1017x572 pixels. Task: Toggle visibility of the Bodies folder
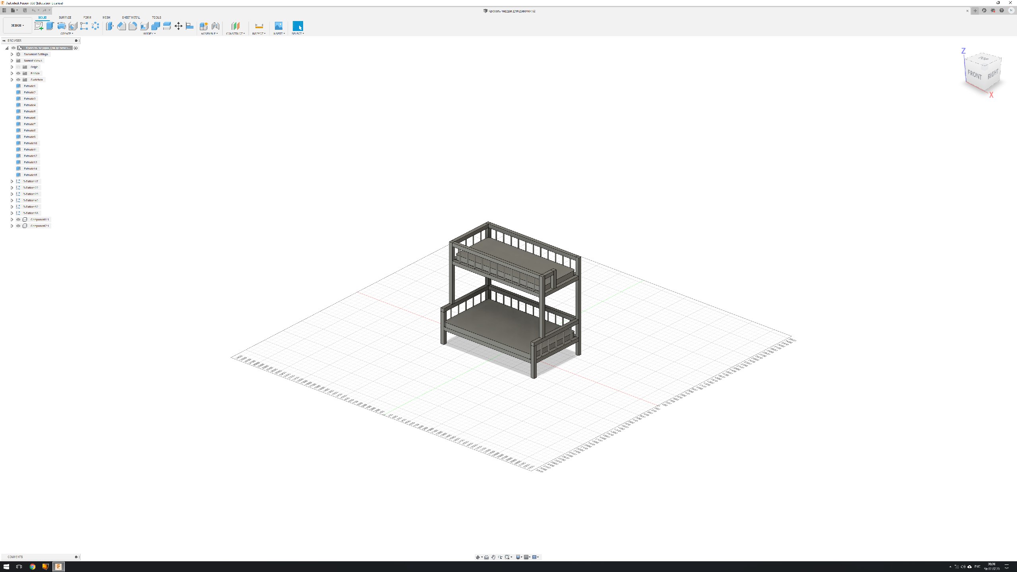click(18, 73)
